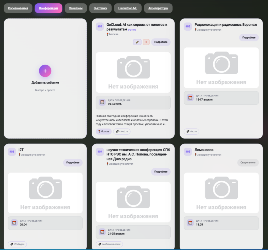Screen dimensions: 268x250
Task: Click Локация уточняется on the I2T card
Action: pos(32,155)
